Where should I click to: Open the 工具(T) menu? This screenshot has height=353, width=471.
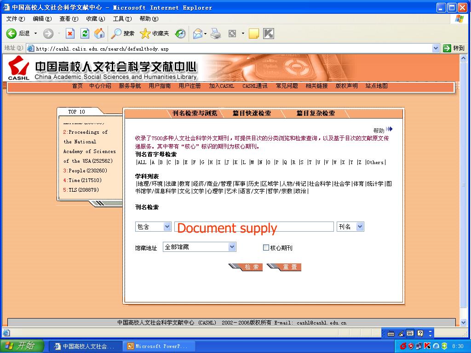pyautogui.click(x=122, y=18)
